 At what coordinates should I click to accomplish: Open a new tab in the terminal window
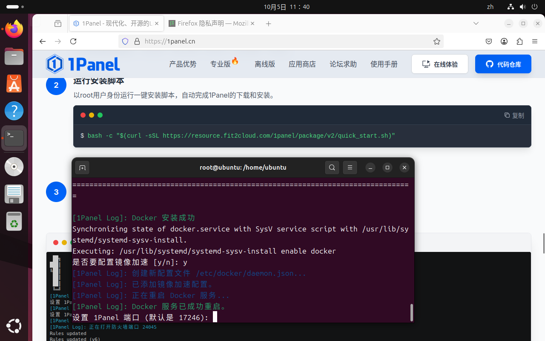pyautogui.click(x=83, y=168)
